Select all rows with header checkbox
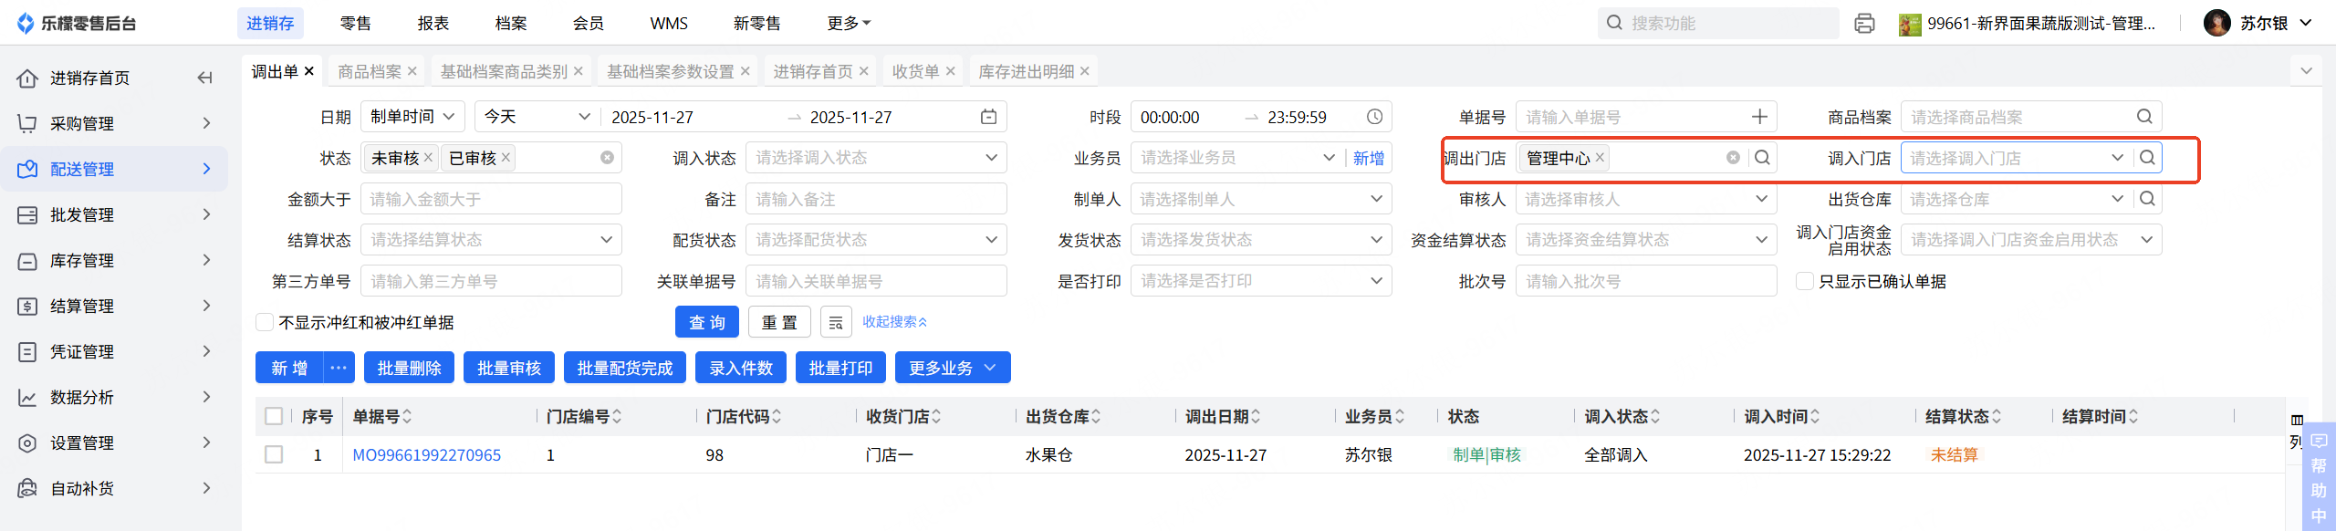 (274, 417)
